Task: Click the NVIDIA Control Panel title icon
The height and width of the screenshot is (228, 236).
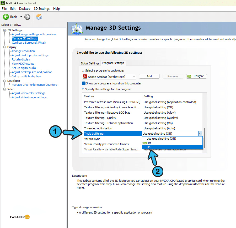Action: coord(3,3)
